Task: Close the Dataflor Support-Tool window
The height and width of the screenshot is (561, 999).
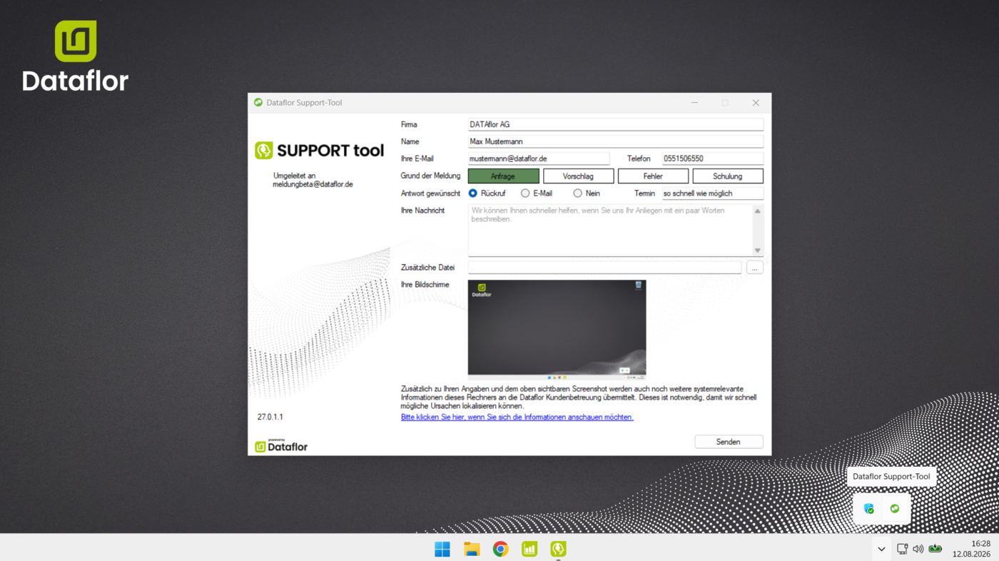Action: point(756,103)
